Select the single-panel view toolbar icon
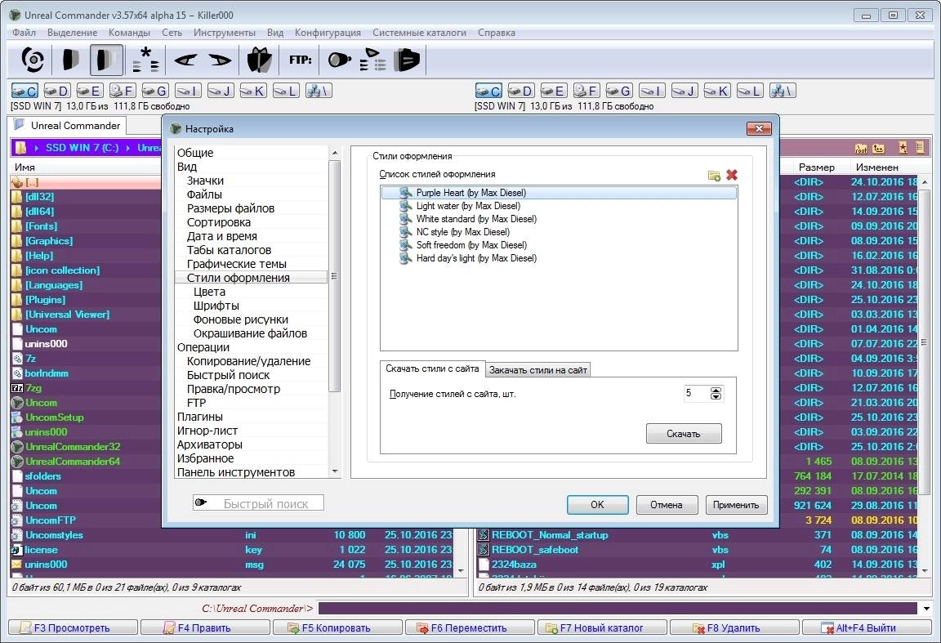The width and height of the screenshot is (941, 643). tap(70, 60)
